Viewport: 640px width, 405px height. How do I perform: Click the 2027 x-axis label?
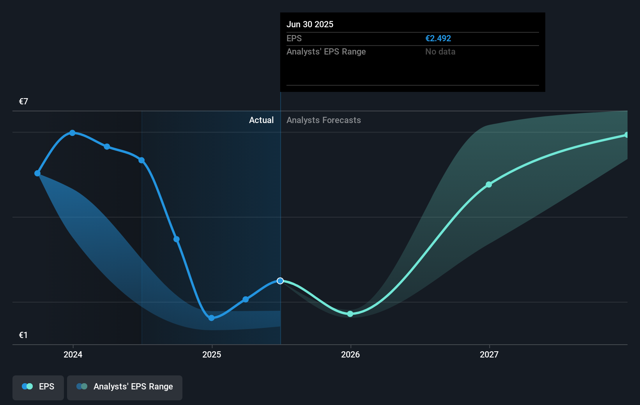point(489,354)
